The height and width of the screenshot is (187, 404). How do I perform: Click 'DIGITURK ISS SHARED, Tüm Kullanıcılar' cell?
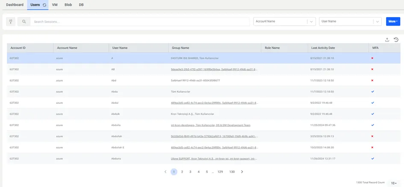click(x=195, y=58)
